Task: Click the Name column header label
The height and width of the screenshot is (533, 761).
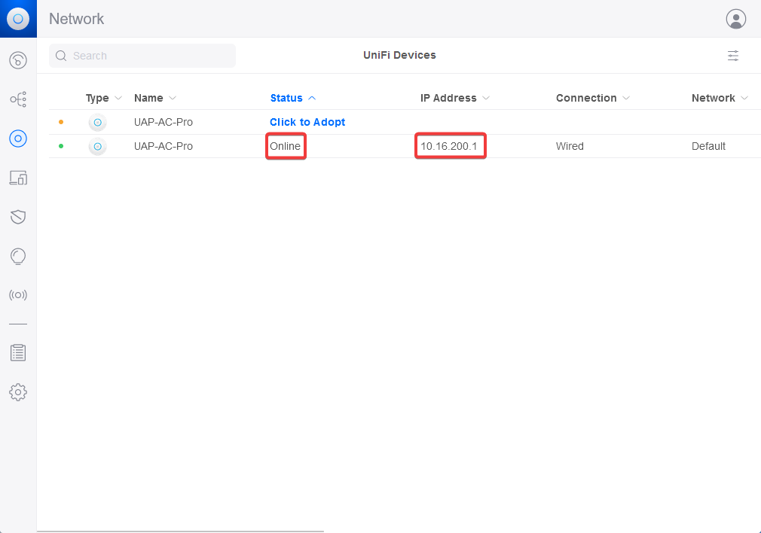Action: (148, 98)
